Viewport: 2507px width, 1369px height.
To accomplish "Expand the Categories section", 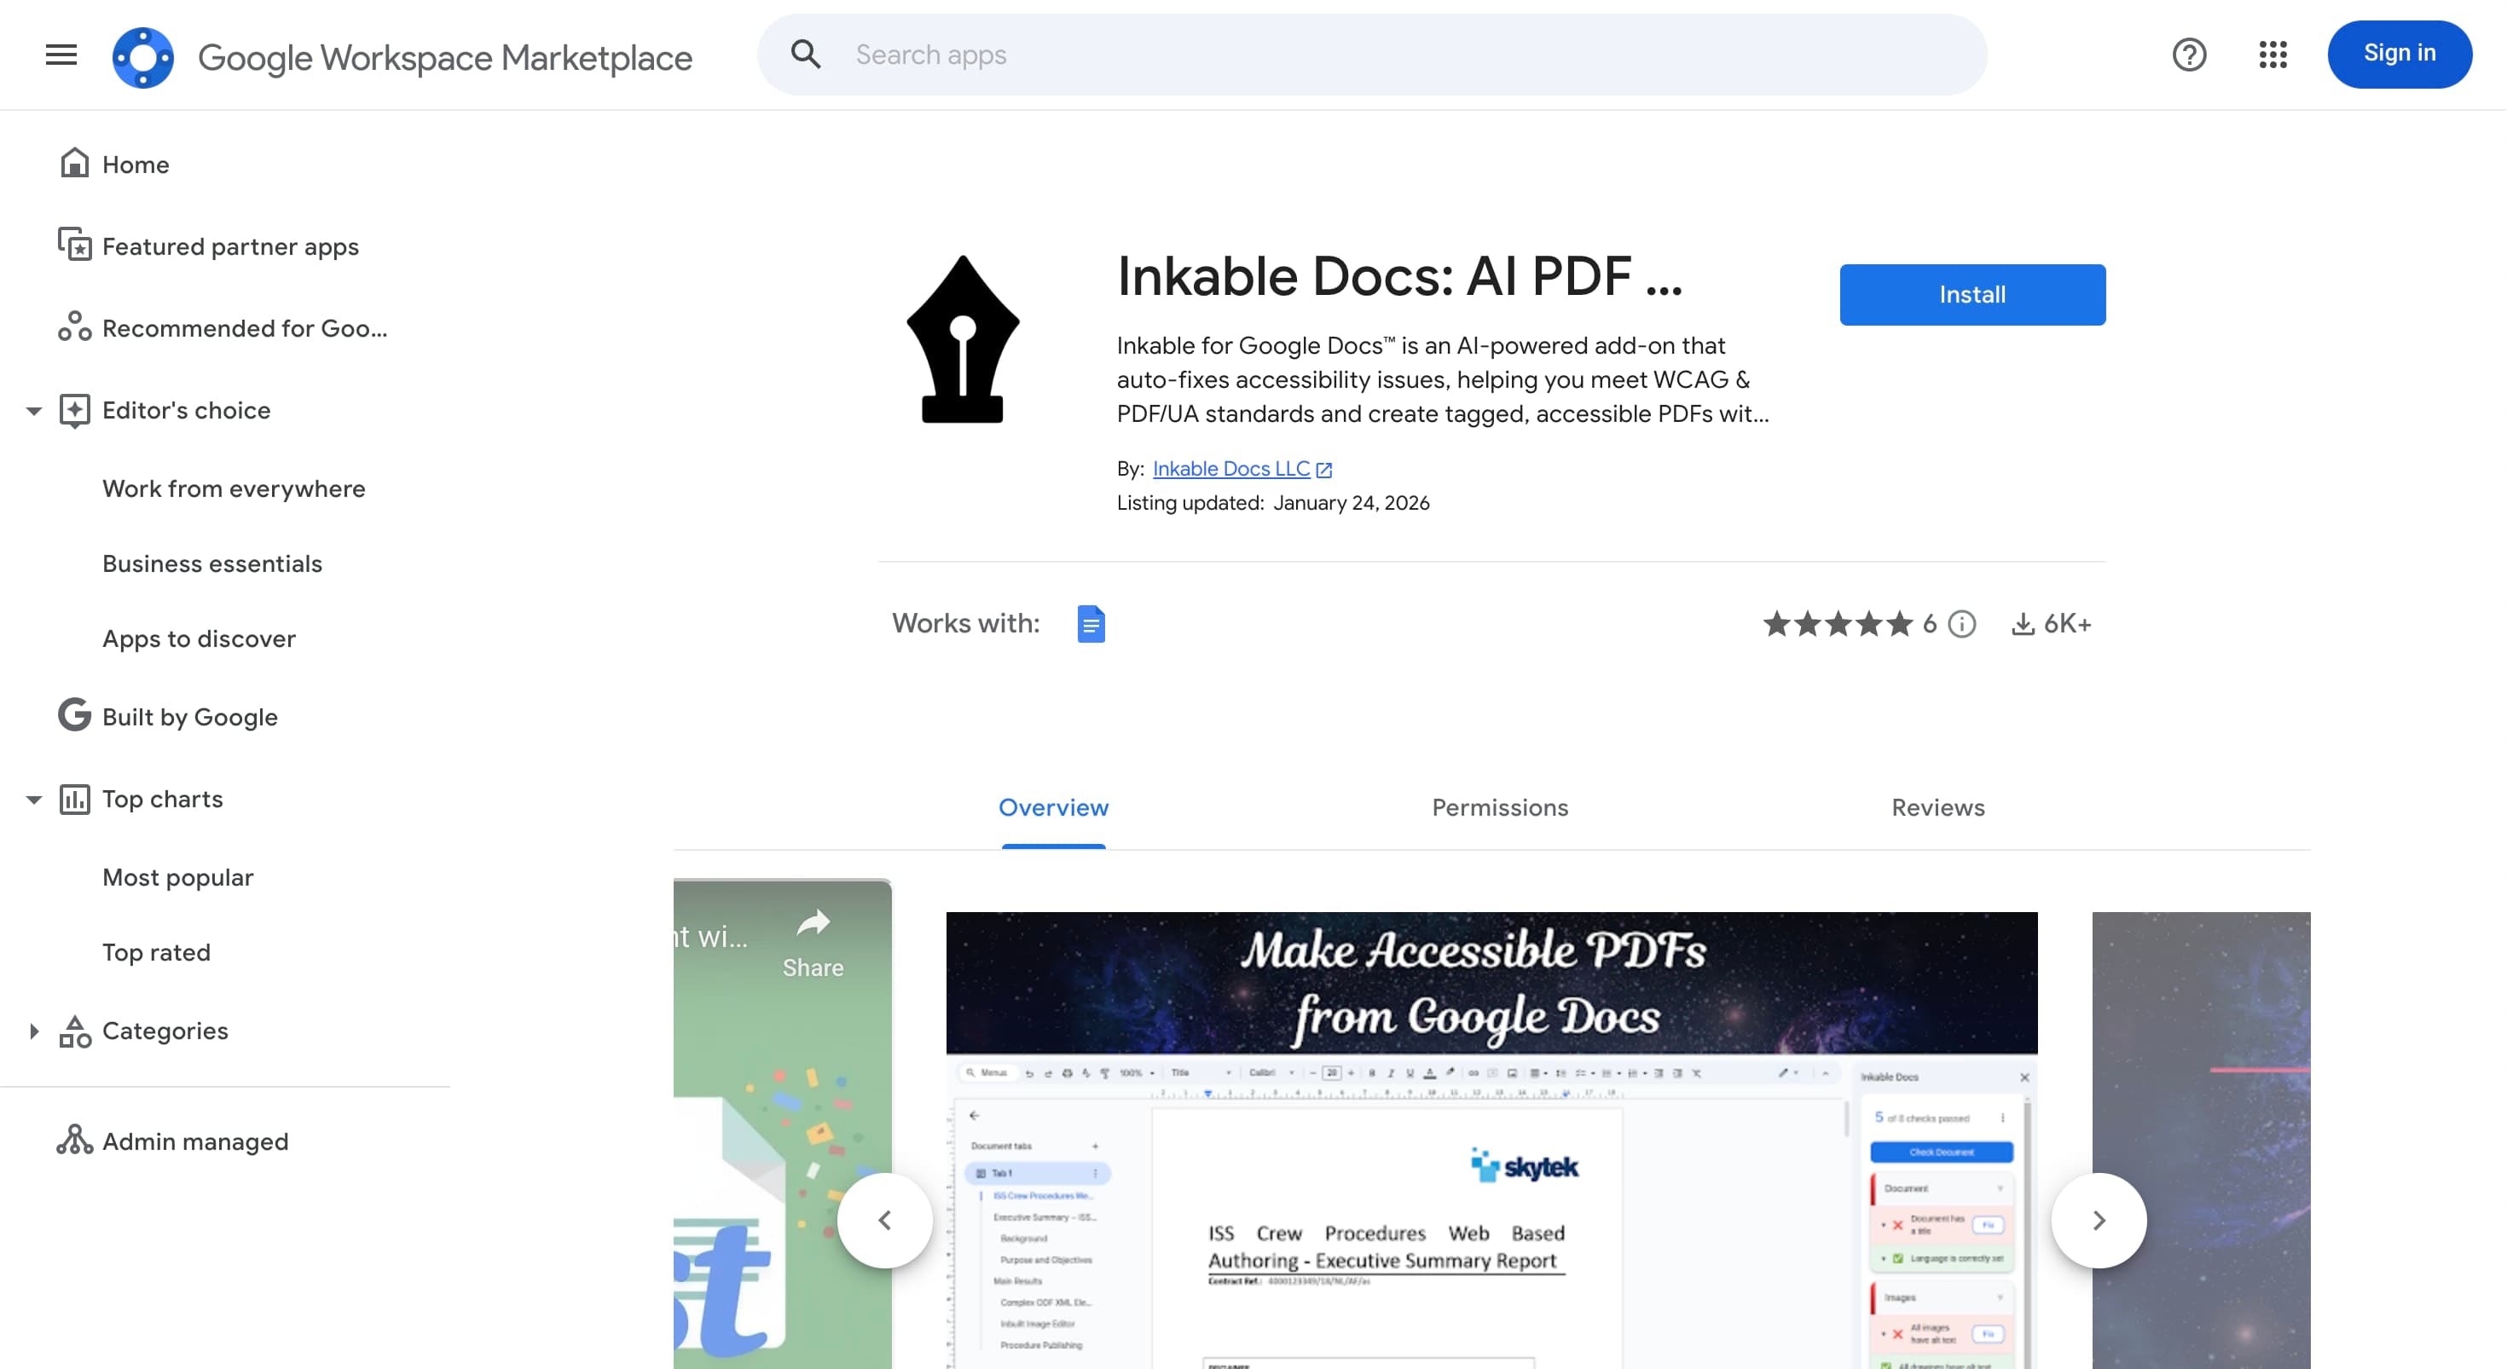I will click(35, 1031).
